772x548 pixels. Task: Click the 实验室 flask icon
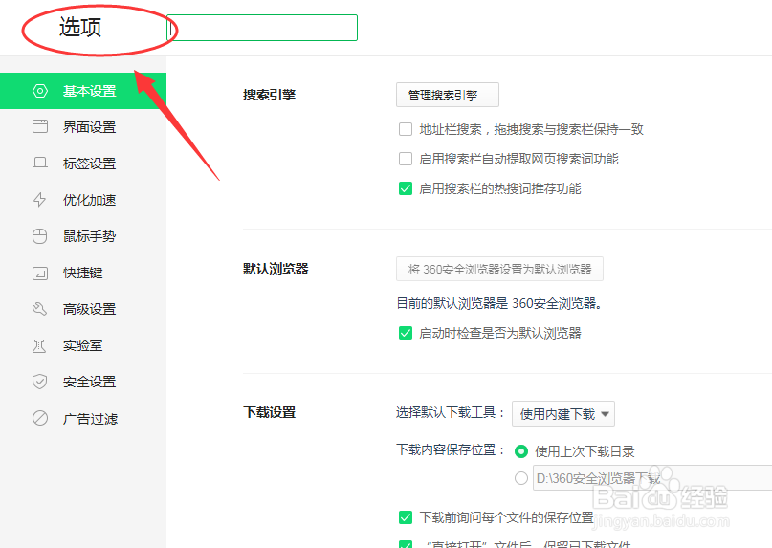[39, 345]
